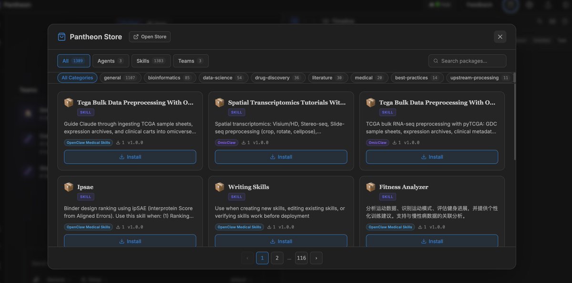Click the SKILL badge on Ipsae card
This screenshot has width=572, height=283.
[x=86, y=197]
